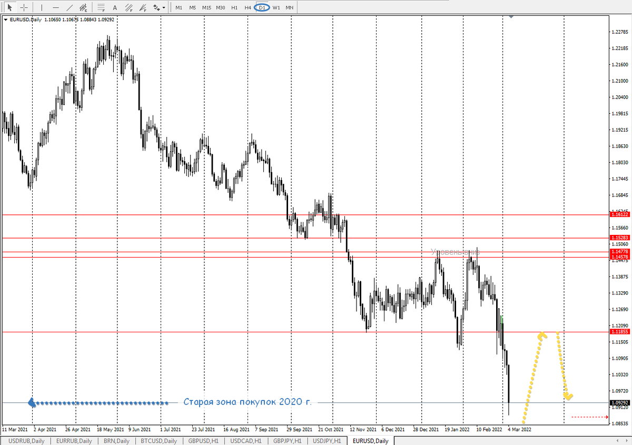Screen dimensions: 632x445
Task: Select the Fibonacci channel lines tool
Action: (129, 7)
